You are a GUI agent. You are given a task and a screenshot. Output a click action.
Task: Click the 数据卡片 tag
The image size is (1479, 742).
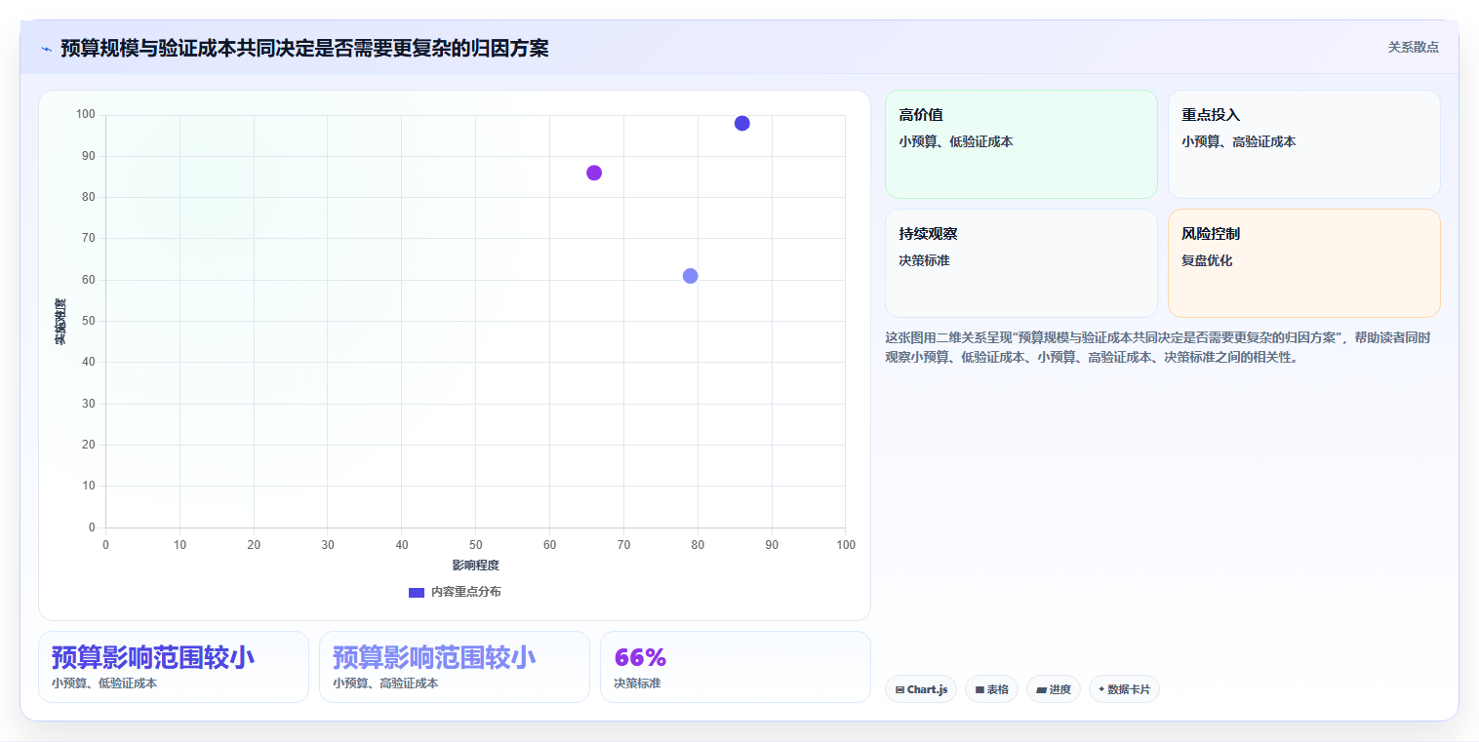pyautogui.click(x=1124, y=689)
